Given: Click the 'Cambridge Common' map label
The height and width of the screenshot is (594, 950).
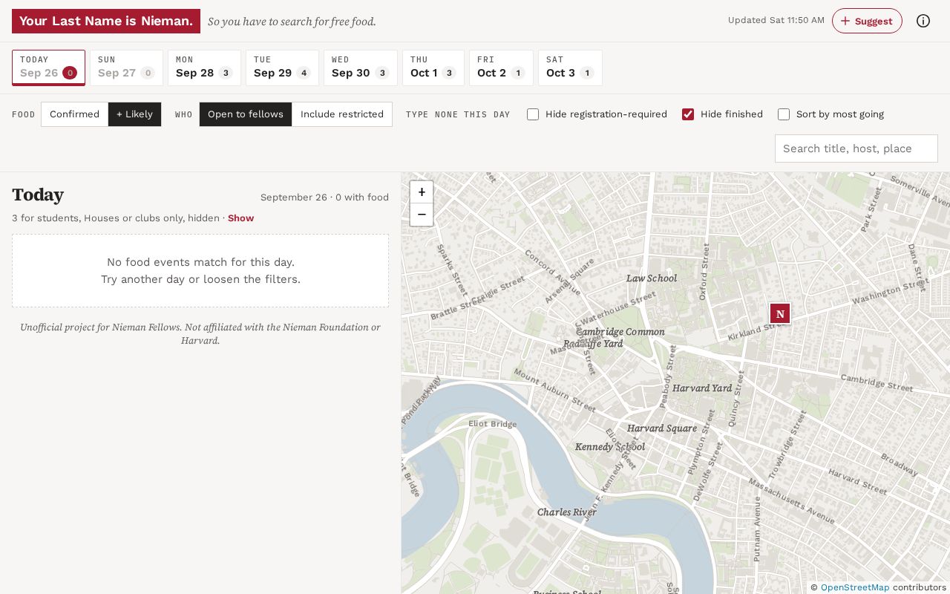Looking at the screenshot, I should pos(620,332).
